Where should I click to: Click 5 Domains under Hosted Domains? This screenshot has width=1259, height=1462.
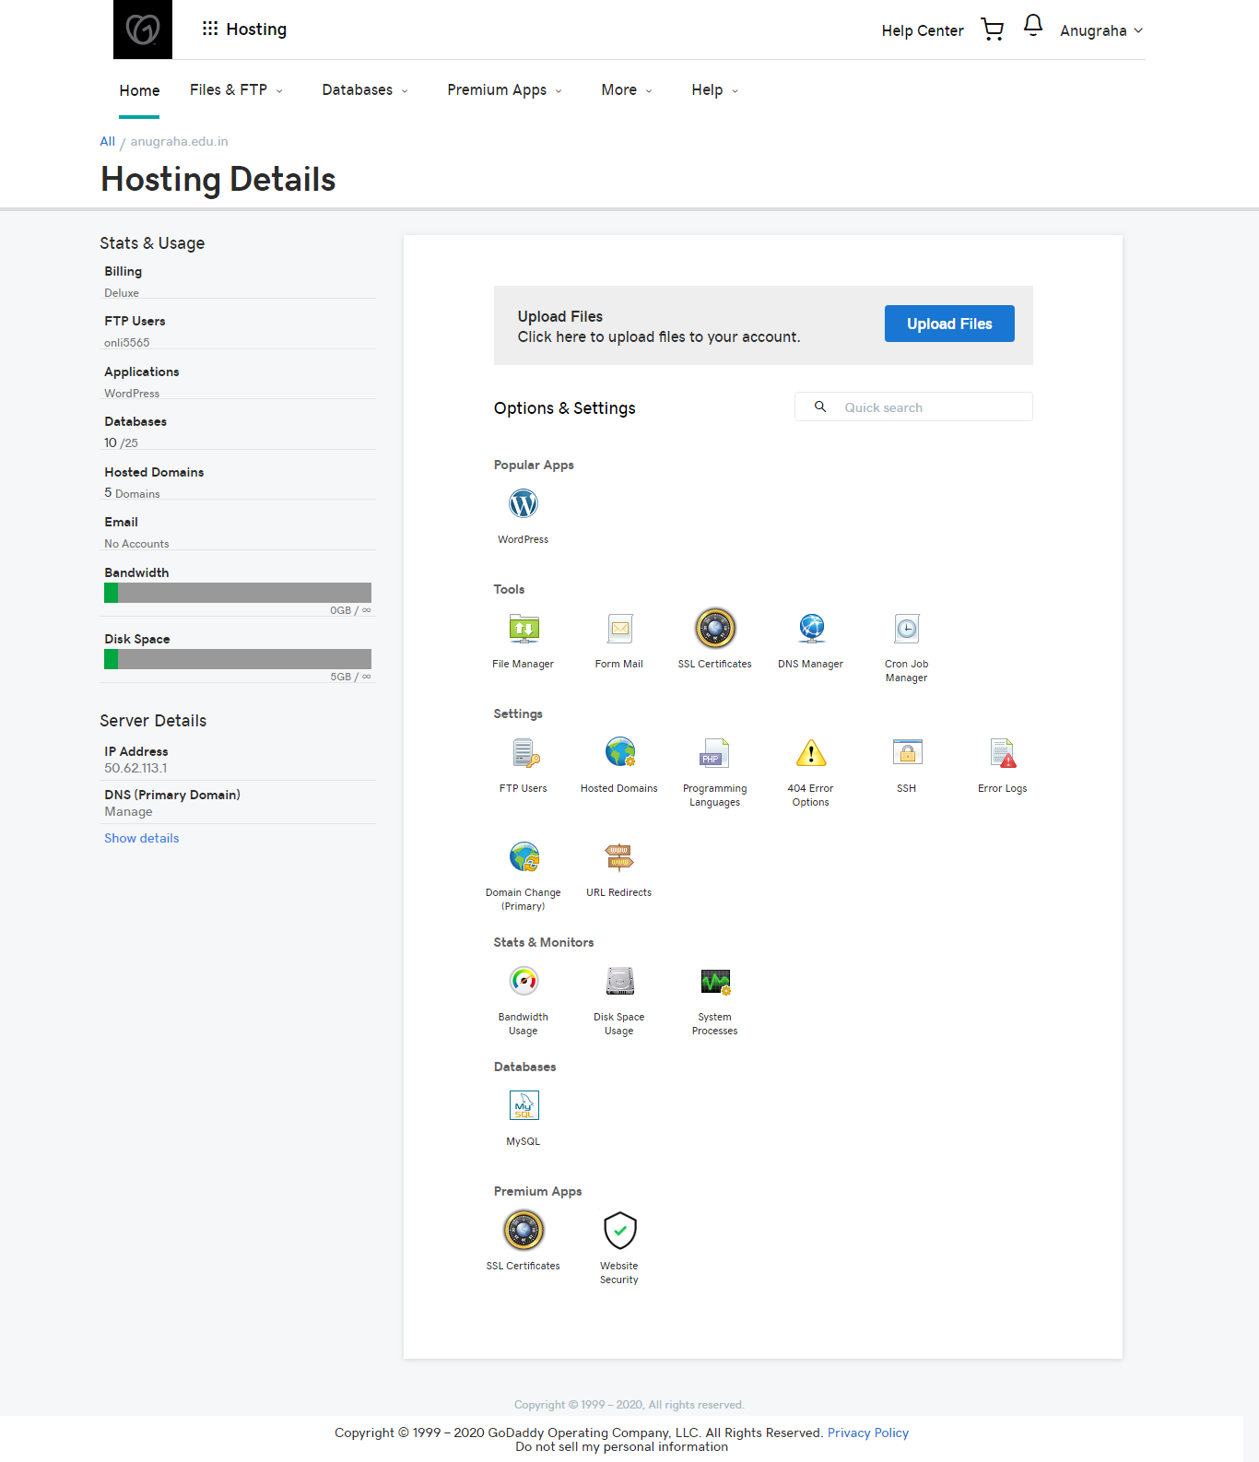pyautogui.click(x=132, y=493)
